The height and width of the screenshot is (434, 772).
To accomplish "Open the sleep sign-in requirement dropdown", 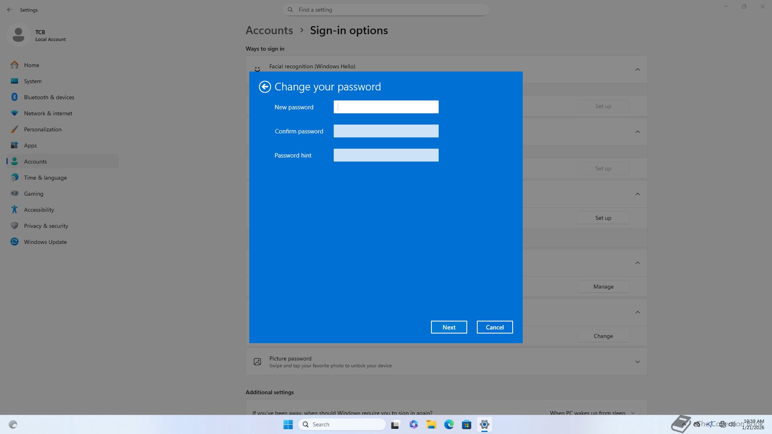I will coord(592,413).
